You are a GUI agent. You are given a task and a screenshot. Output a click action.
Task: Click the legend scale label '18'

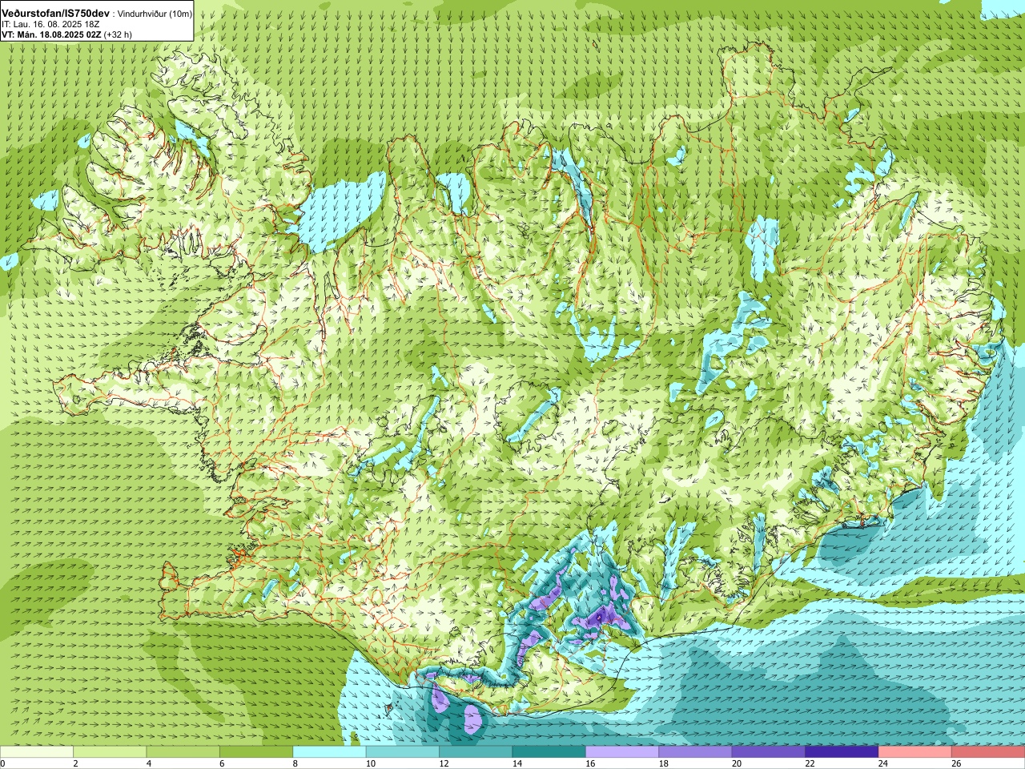point(663,763)
